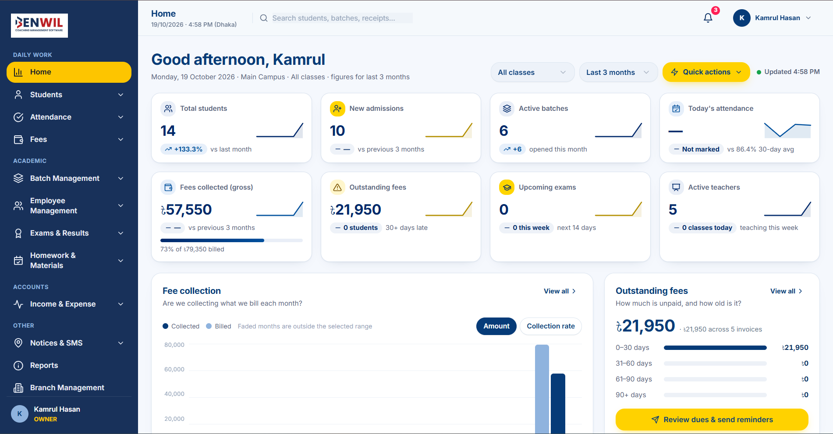The width and height of the screenshot is (833, 434).
Task: Click the Exams & Results award icon
Action: coord(18,233)
